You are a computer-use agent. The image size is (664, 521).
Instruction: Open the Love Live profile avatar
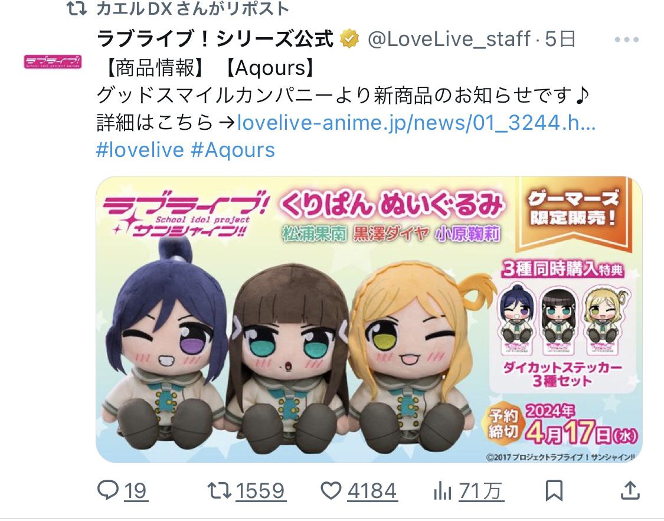(53, 62)
